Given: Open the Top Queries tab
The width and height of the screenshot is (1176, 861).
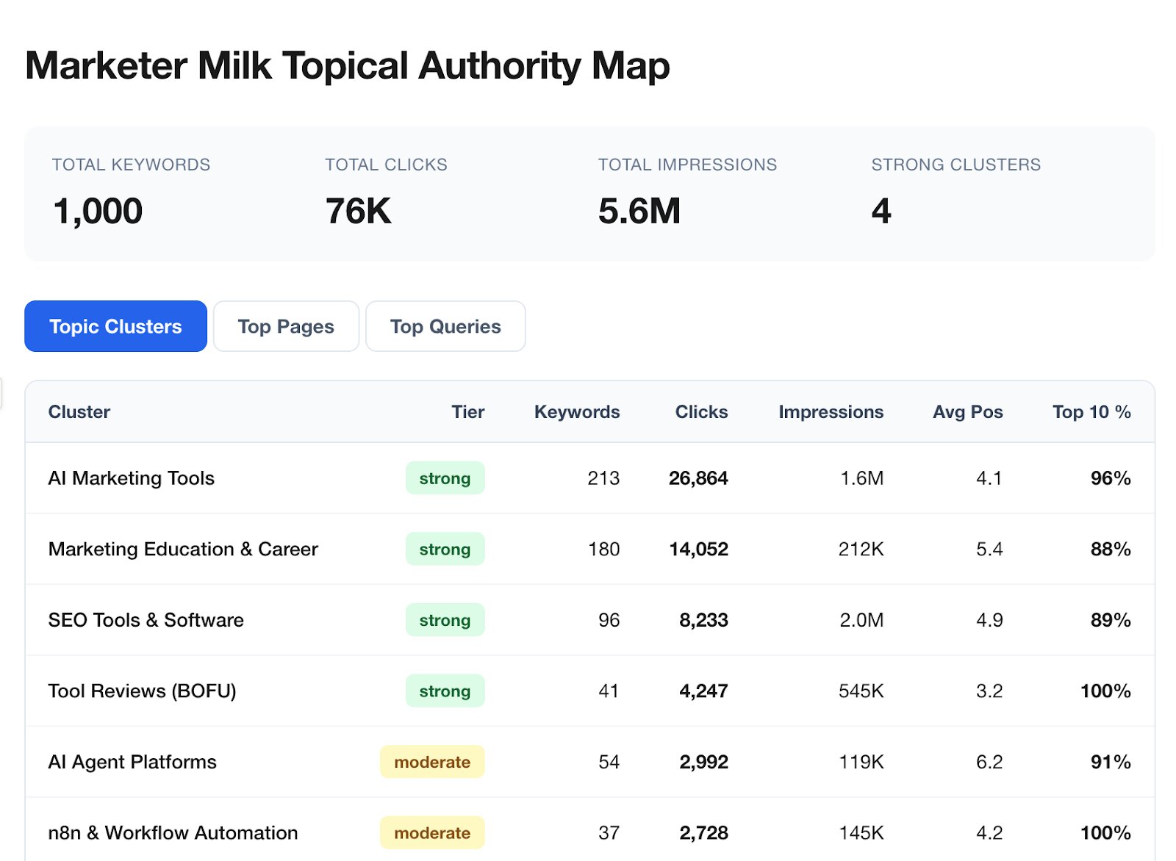Looking at the screenshot, I should [x=445, y=326].
